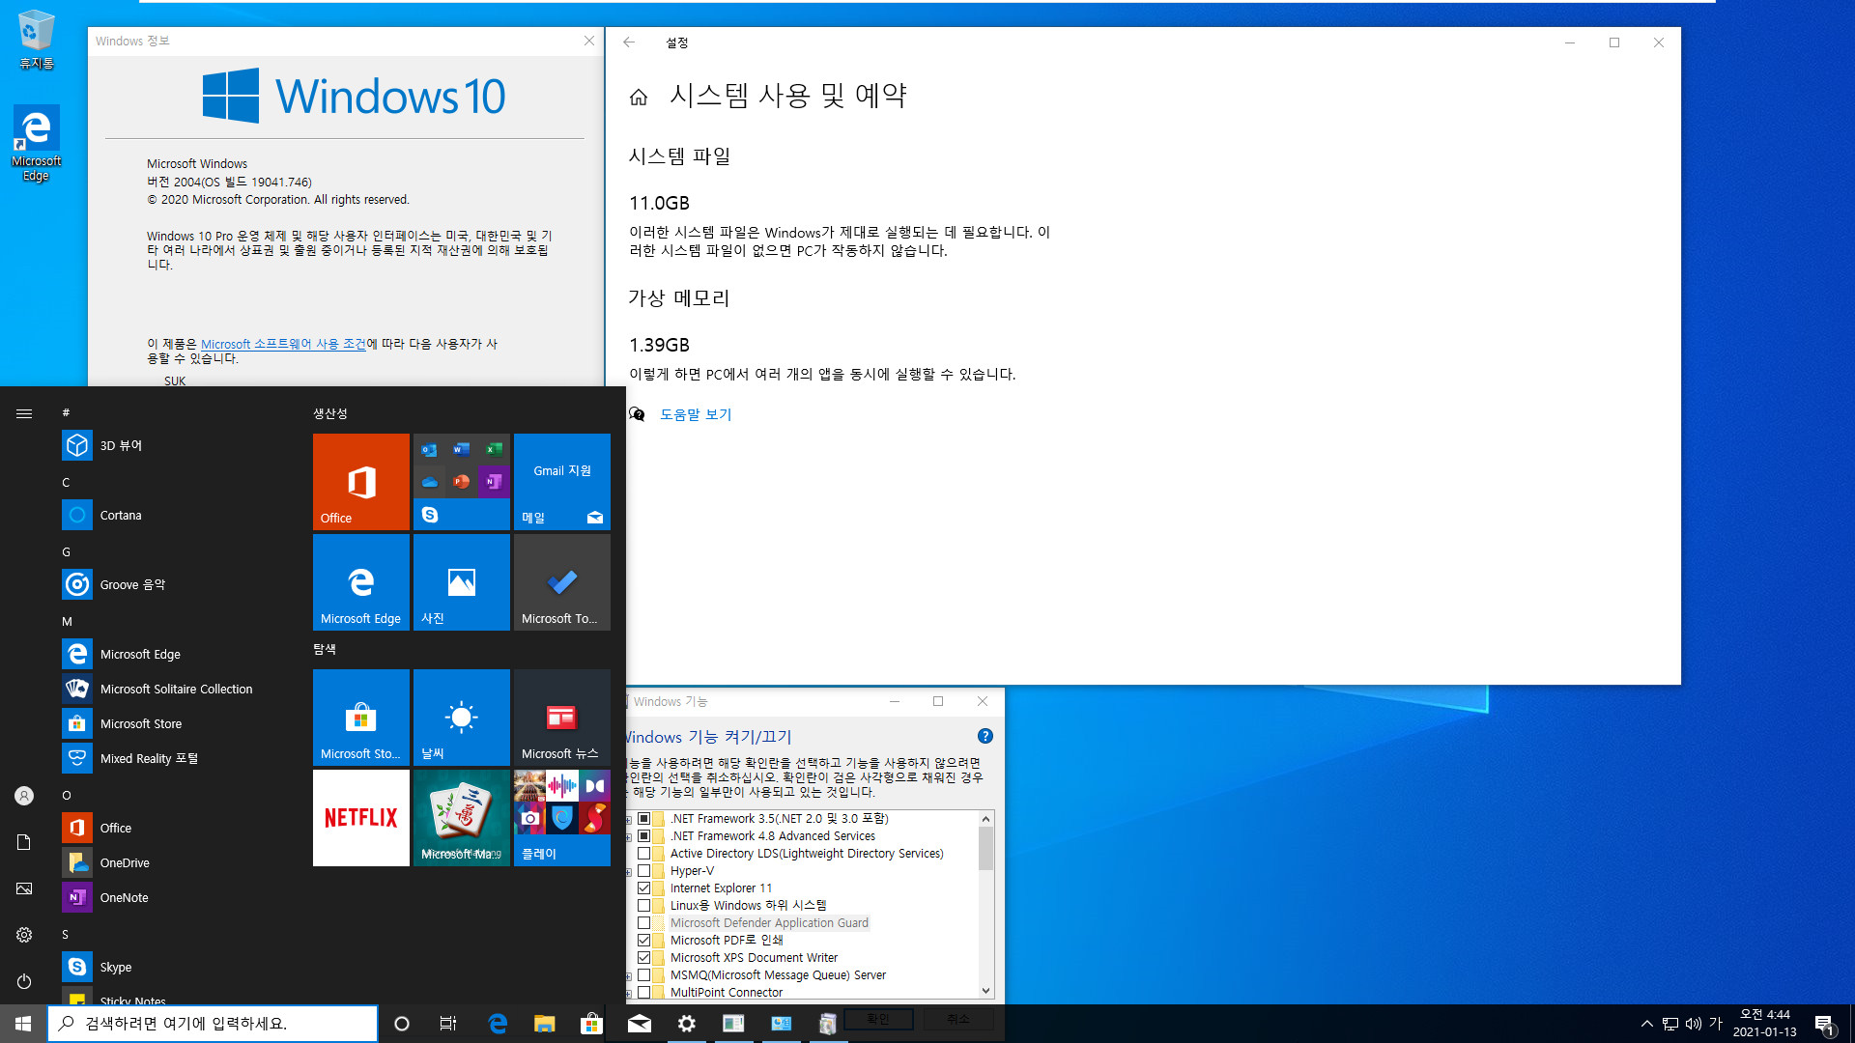Open the Microsoft Mahjong tile
This screenshot has width=1855, height=1043.
click(462, 818)
